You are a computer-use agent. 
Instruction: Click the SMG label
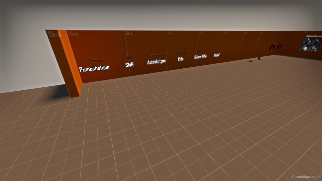[129, 65]
